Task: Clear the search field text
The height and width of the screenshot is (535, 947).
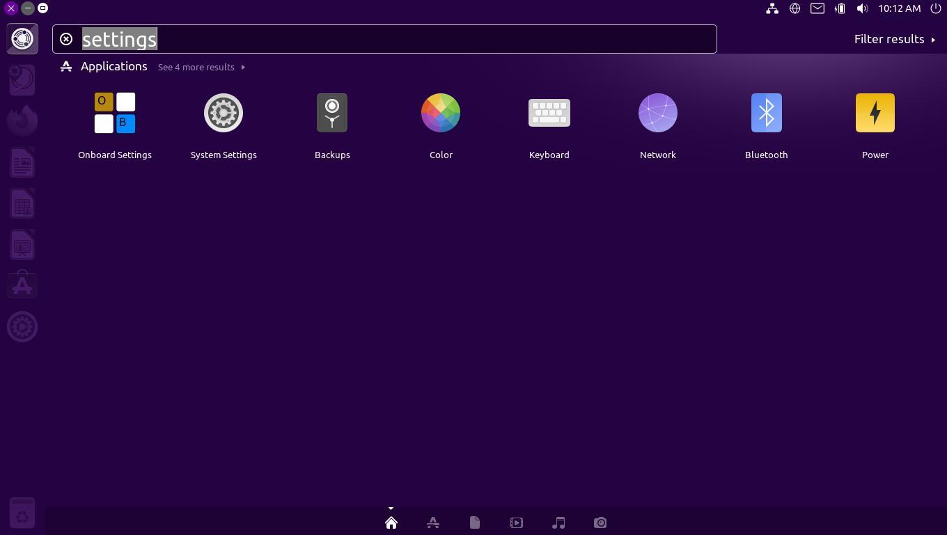Action: [x=66, y=39]
